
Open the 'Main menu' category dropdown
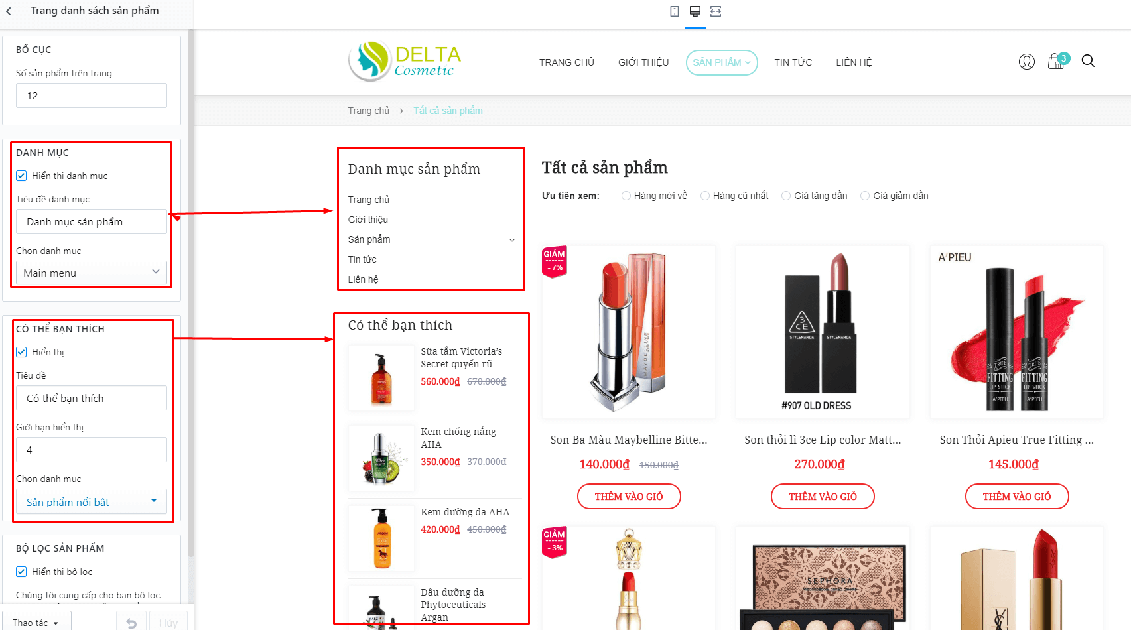(x=92, y=273)
